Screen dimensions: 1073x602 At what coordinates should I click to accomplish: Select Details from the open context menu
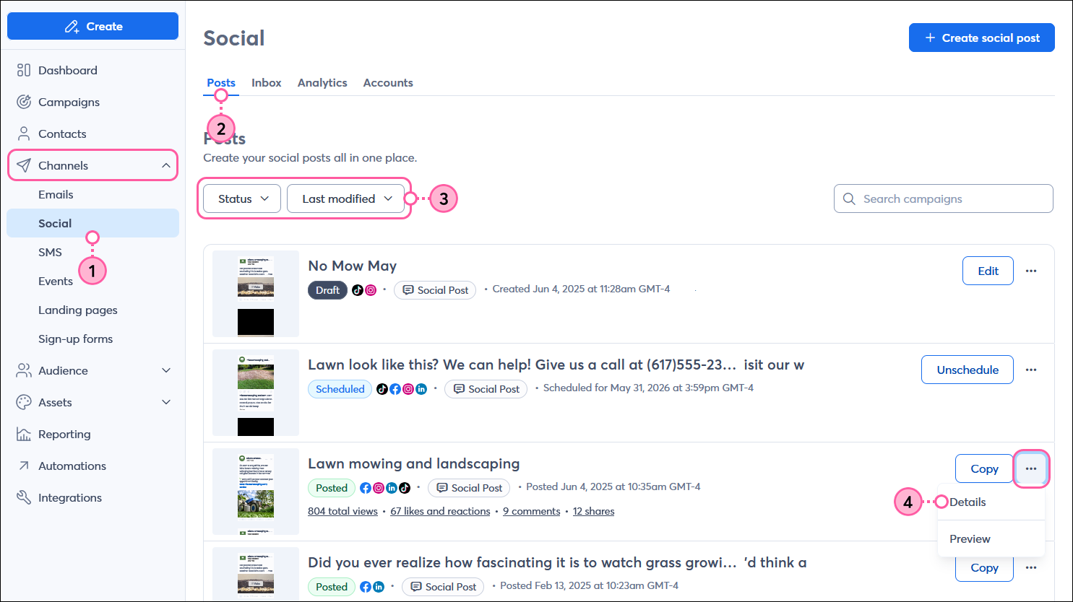pos(969,502)
